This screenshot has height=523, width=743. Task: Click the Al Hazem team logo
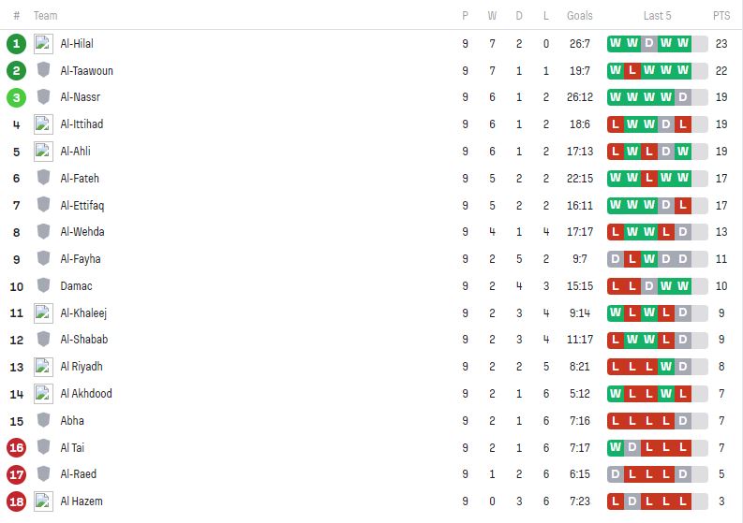43,501
